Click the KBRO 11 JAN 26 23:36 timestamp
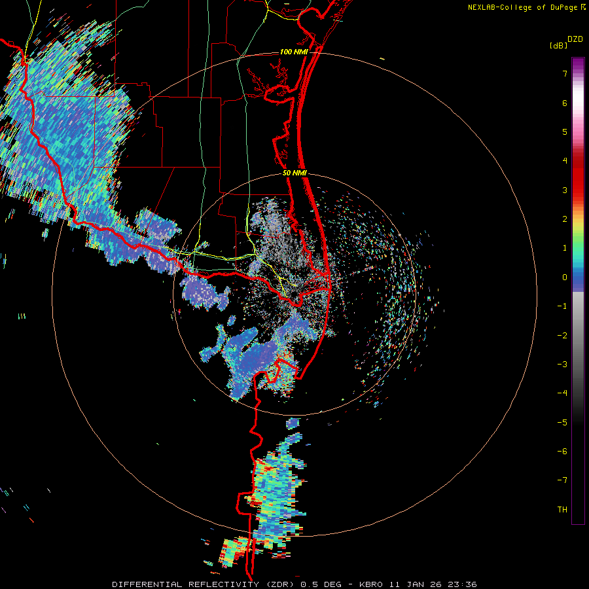 pos(418,584)
